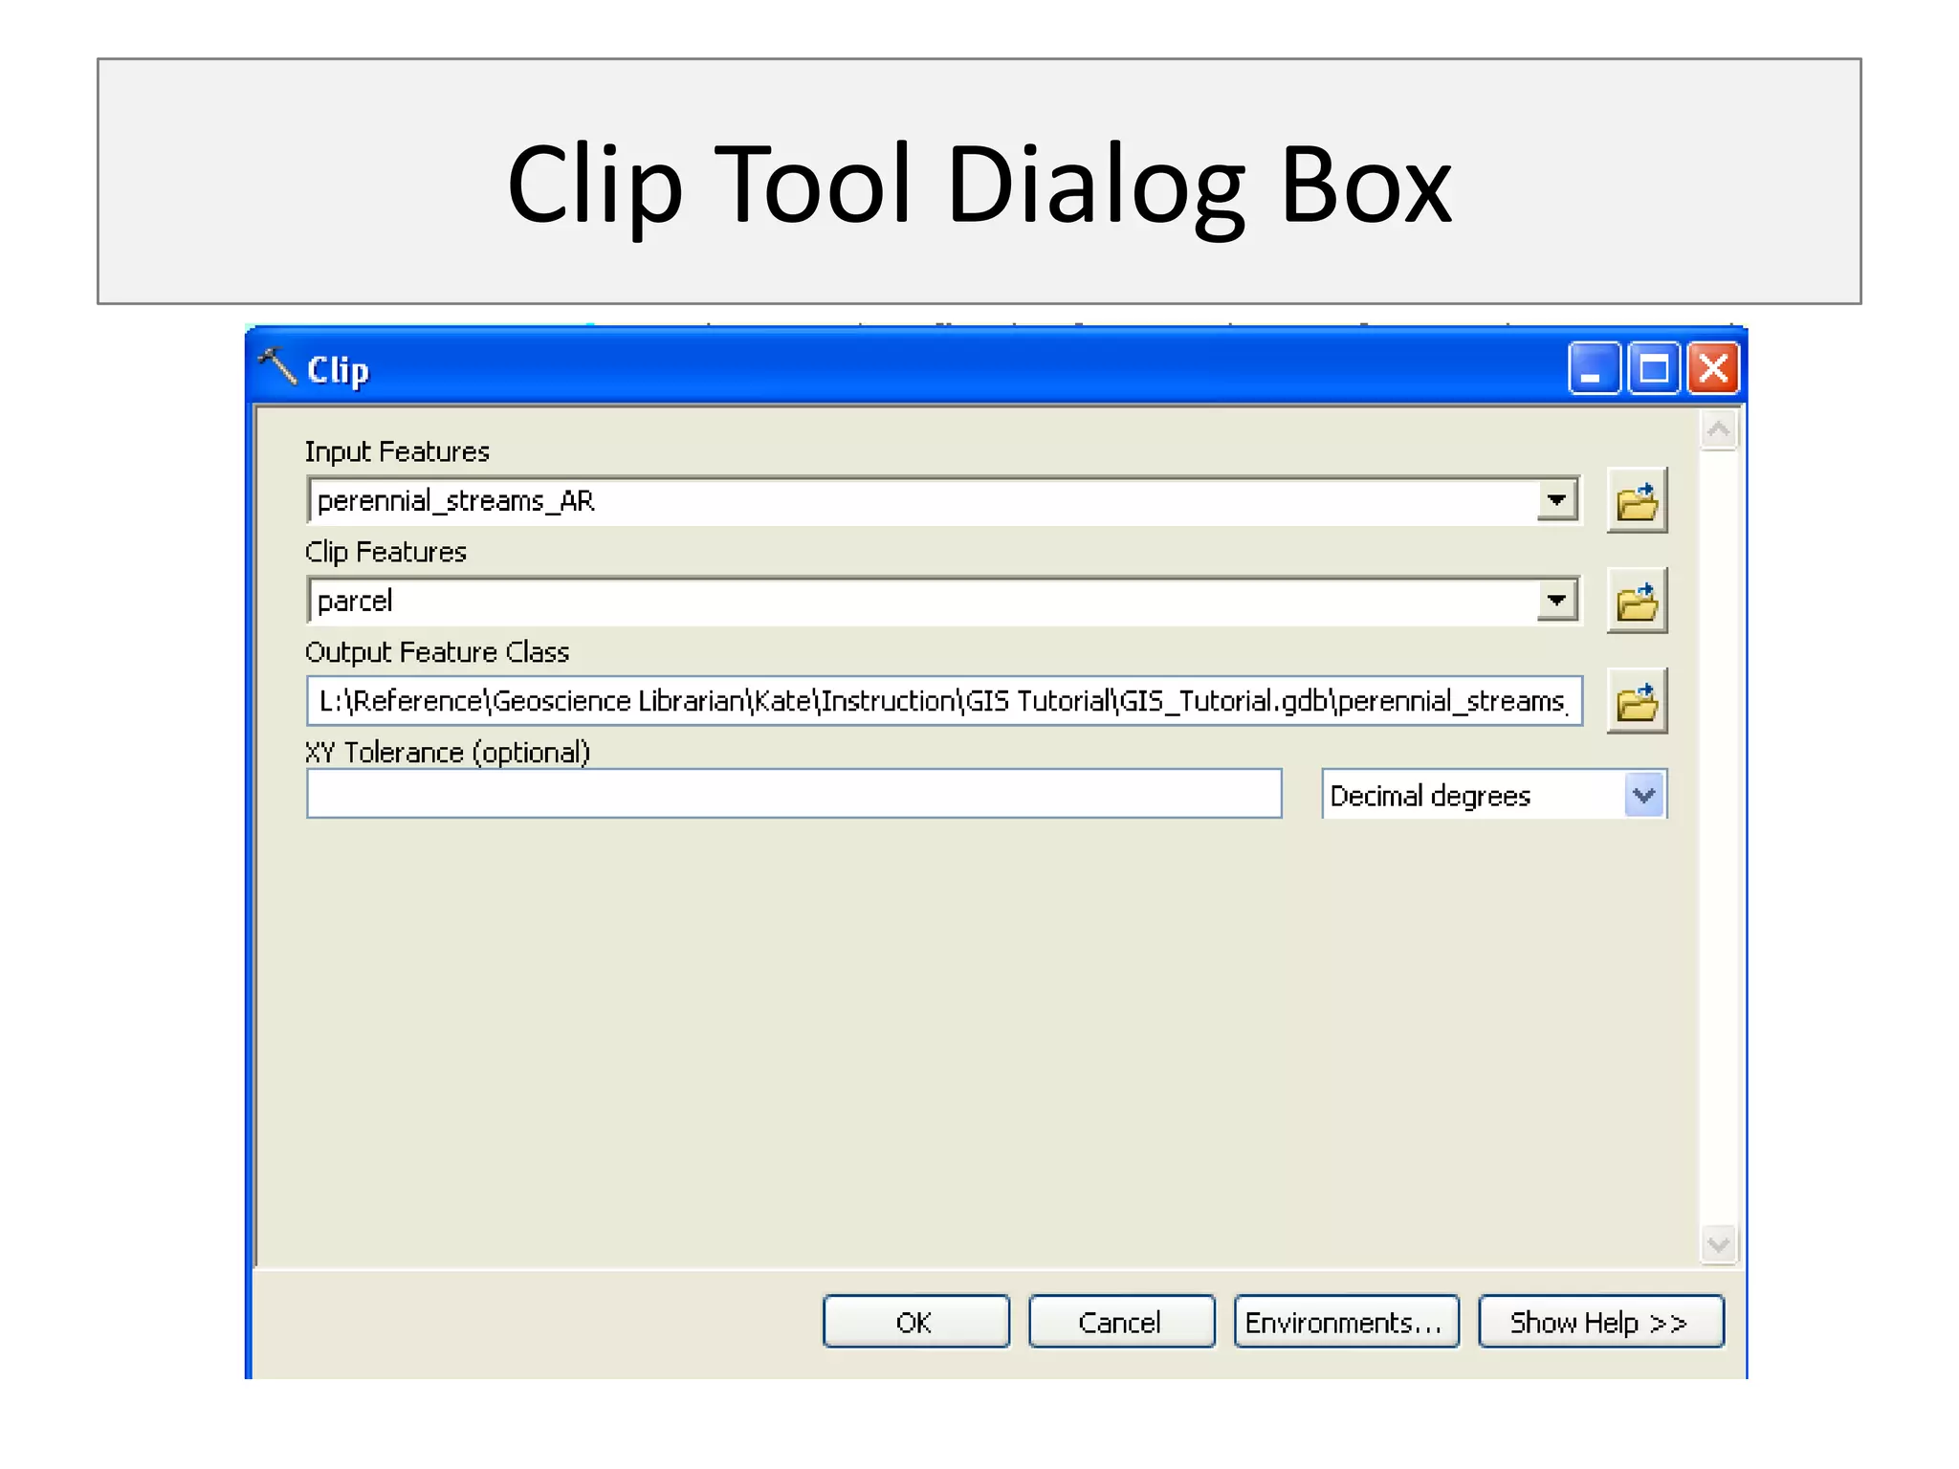
Task: Click the Input Features label
Action: (x=397, y=451)
